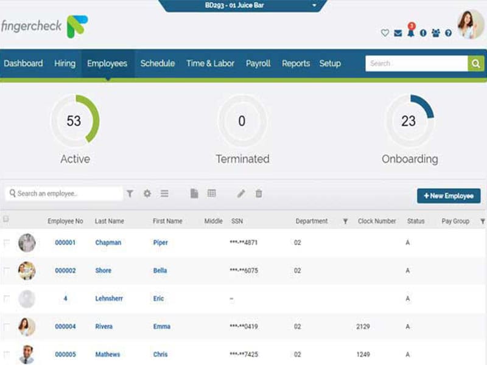Viewport: 487px width, 365px height.
Task: Click the pencil edit icon
Action: [x=241, y=193]
